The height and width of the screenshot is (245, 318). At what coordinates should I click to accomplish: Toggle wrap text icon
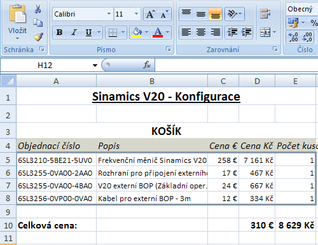point(265,14)
